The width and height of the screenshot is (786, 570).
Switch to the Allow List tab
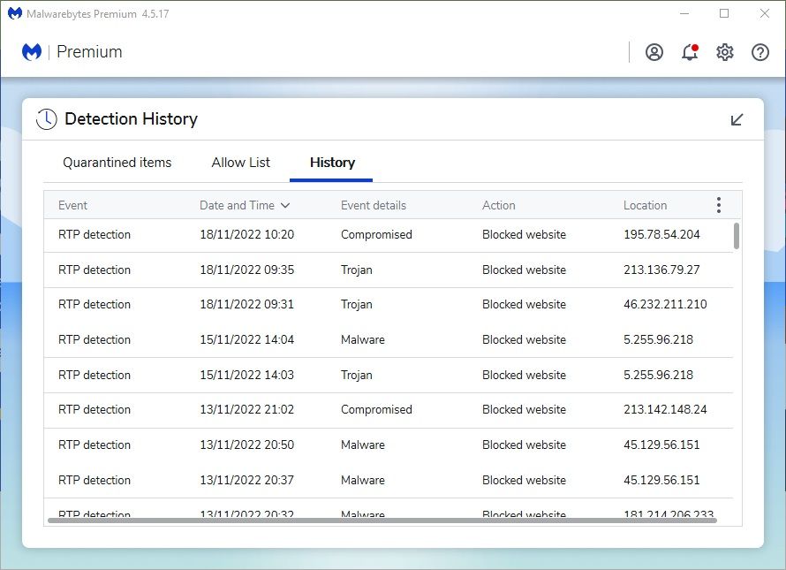point(241,163)
